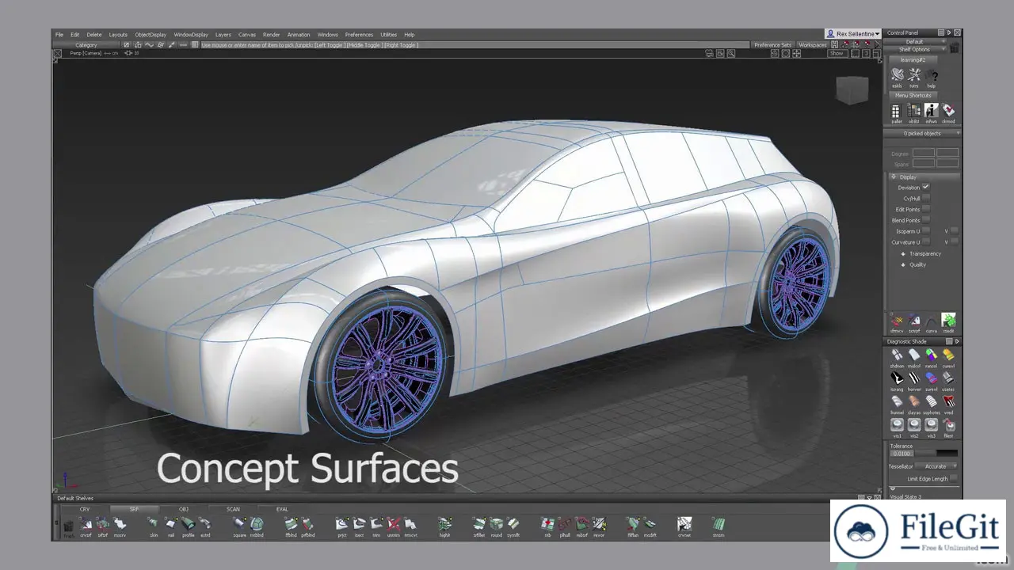Select the mscrv shelf tool
The image size is (1014, 570).
point(120,526)
